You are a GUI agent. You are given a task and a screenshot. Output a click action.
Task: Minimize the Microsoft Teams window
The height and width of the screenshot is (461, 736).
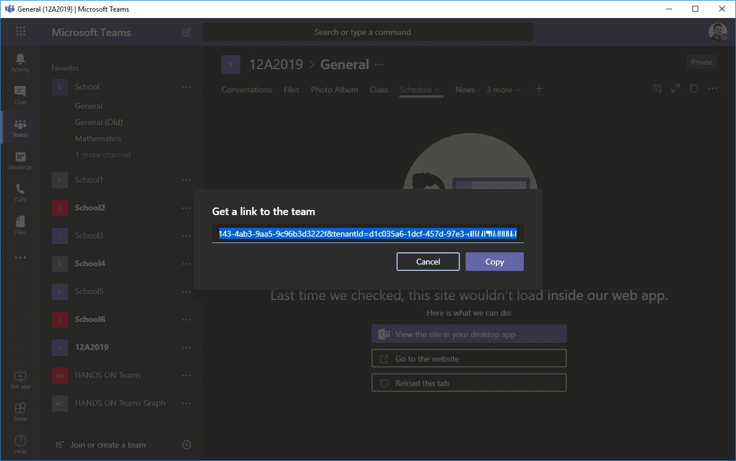[x=669, y=9]
